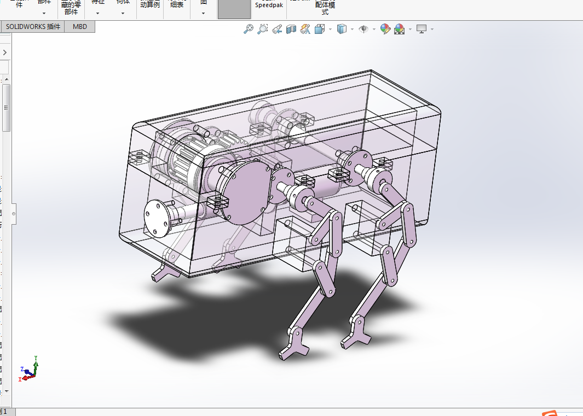Click the left panel scrollbar down arrow

coord(7,391)
